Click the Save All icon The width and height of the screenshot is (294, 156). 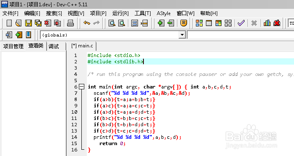pos(38,23)
